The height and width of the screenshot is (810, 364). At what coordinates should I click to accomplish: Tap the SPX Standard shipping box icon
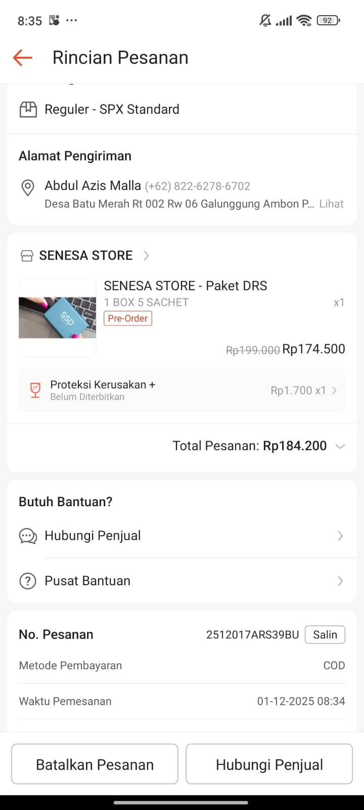tap(28, 109)
